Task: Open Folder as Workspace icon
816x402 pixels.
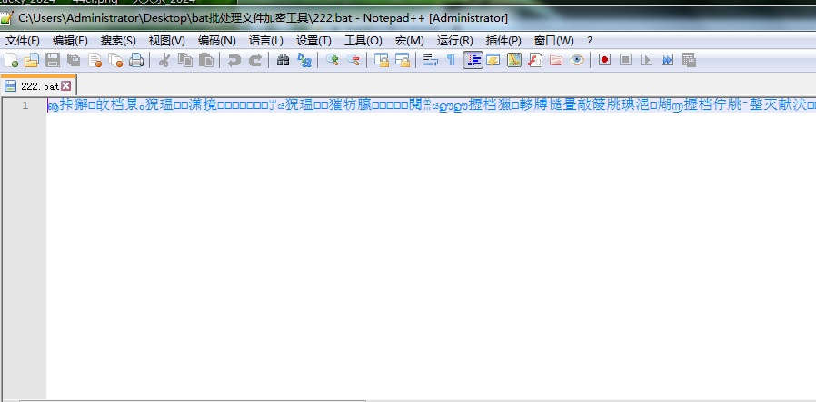Action: pos(556,60)
